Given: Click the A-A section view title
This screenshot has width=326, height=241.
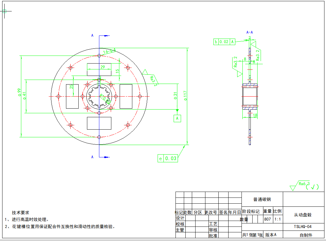Looking at the screenshot, I should pyautogui.click(x=250, y=32).
